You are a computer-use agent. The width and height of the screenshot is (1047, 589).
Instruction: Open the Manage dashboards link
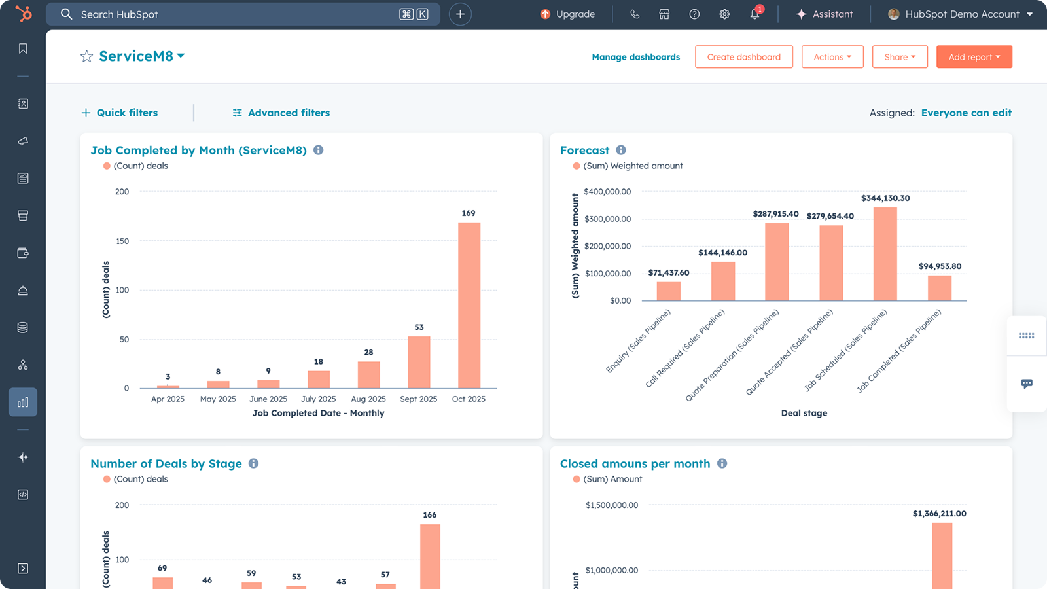click(635, 57)
